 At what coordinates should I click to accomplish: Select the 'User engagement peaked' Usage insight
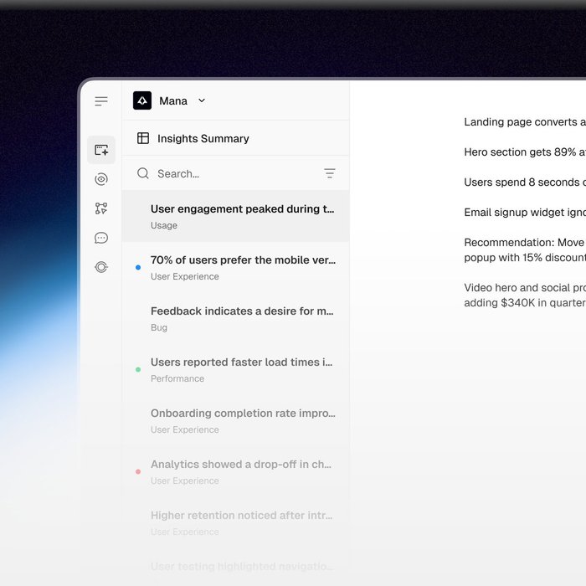tap(242, 216)
